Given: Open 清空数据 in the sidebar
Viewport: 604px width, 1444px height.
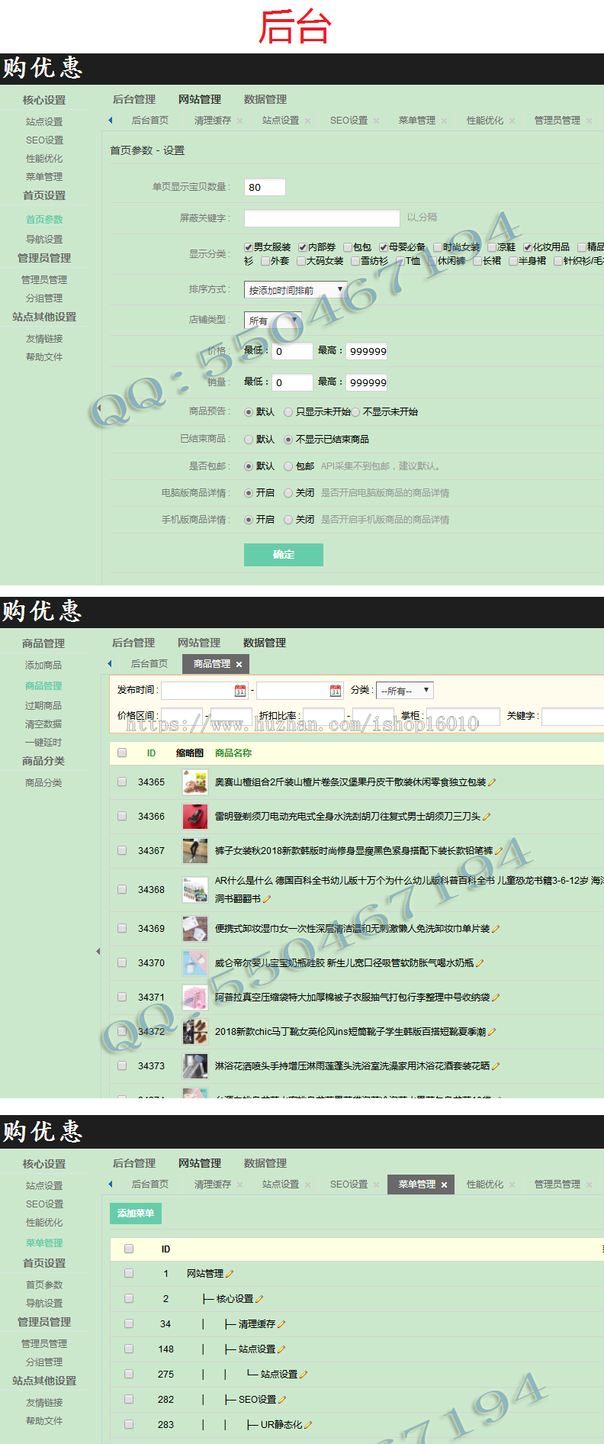Looking at the screenshot, I should [43, 724].
